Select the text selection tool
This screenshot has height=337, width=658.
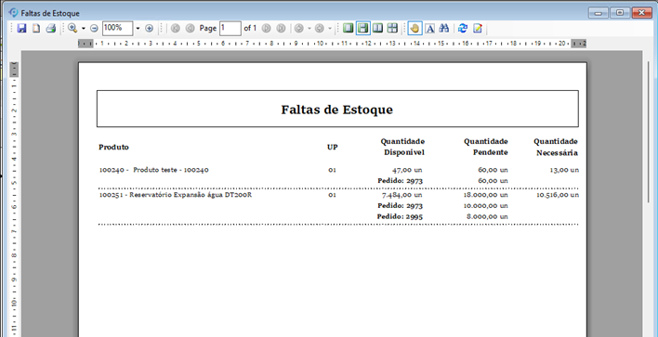(x=429, y=28)
